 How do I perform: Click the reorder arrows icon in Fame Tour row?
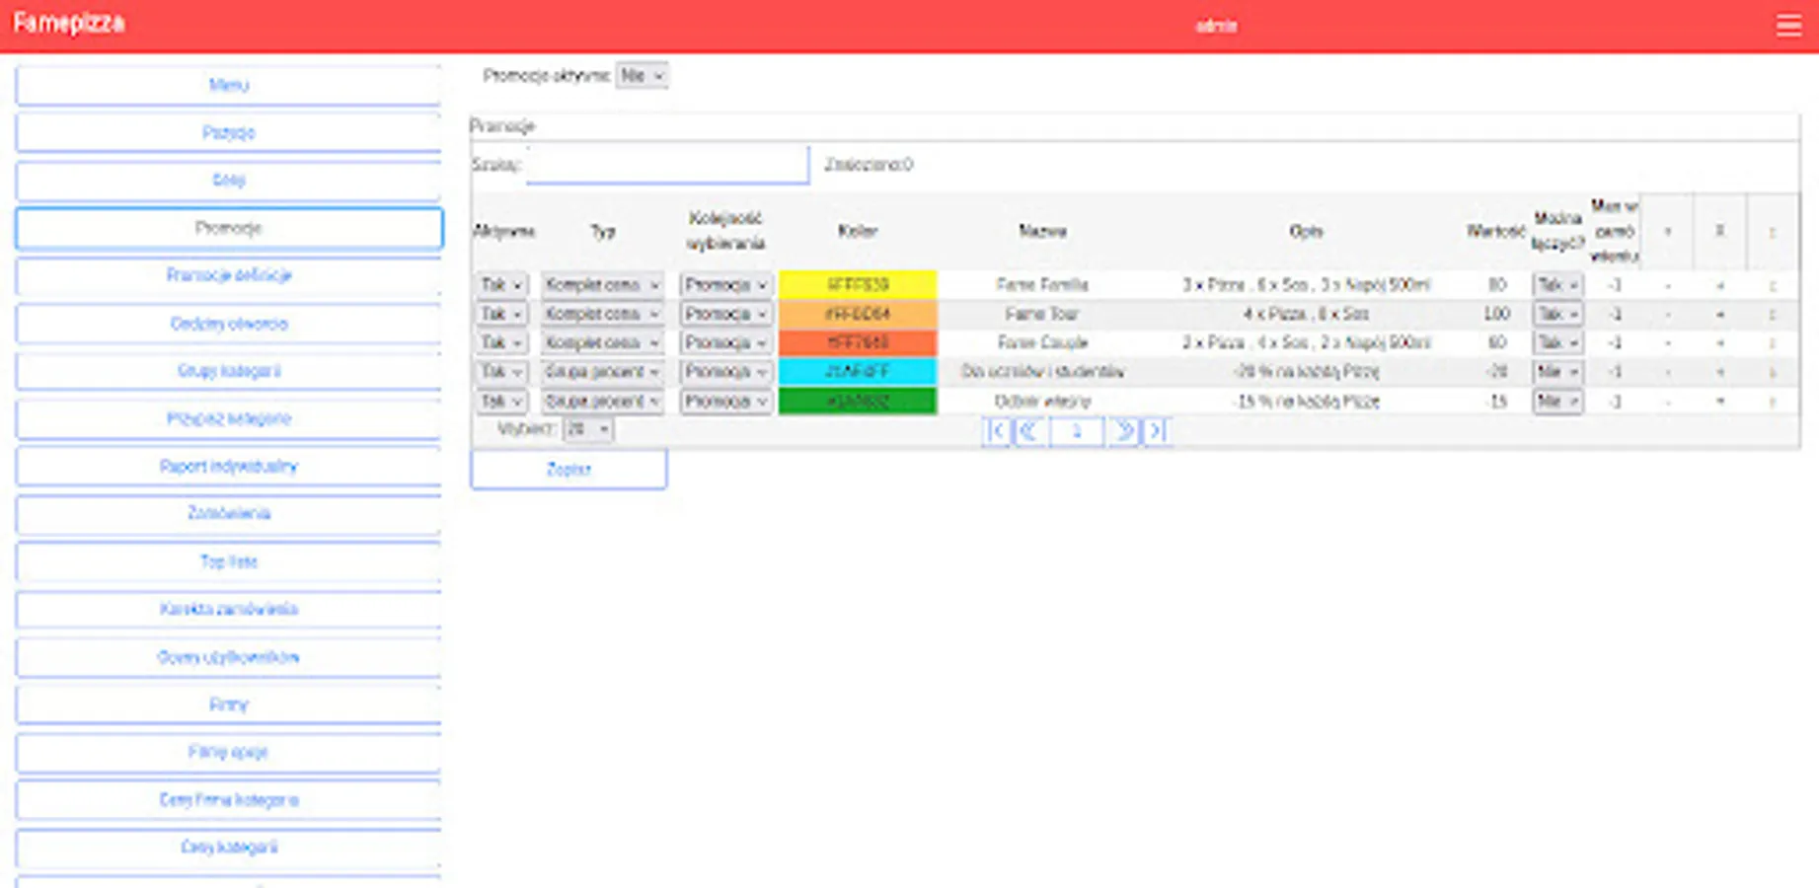tap(1773, 314)
